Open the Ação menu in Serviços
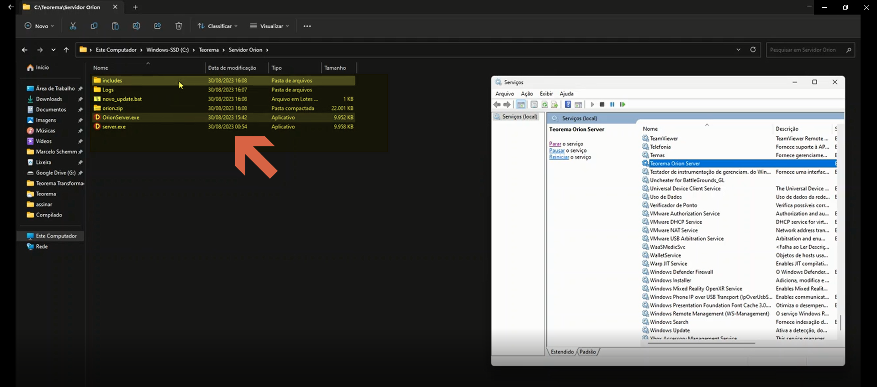The image size is (877, 387). click(527, 93)
